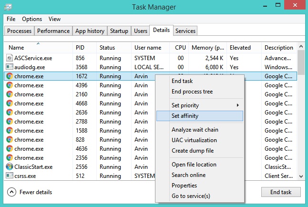Collapse view with Fewer details arrow

coord(12,192)
